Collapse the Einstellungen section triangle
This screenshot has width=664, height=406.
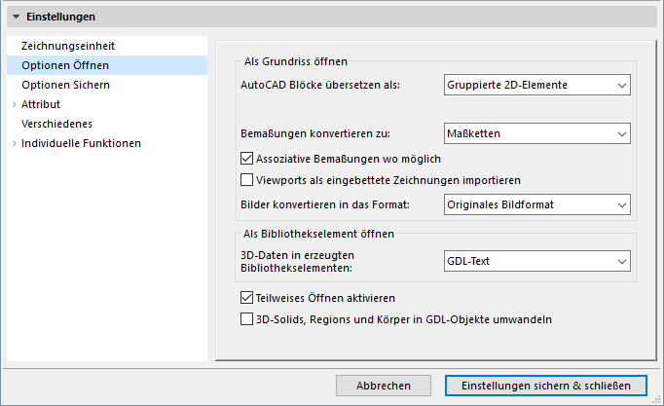point(17,17)
